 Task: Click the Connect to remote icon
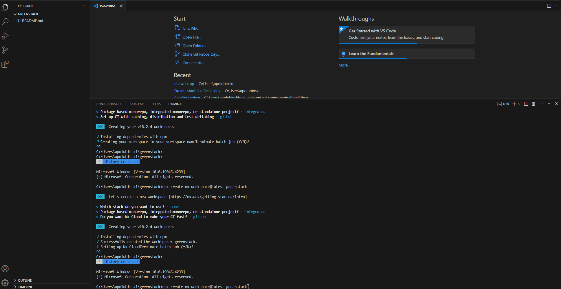pos(177,62)
